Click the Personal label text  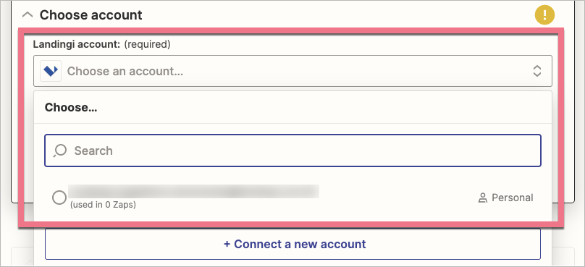click(513, 198)
